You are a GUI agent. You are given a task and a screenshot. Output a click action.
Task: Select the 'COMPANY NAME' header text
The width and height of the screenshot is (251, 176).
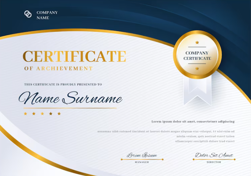[47, 15]
